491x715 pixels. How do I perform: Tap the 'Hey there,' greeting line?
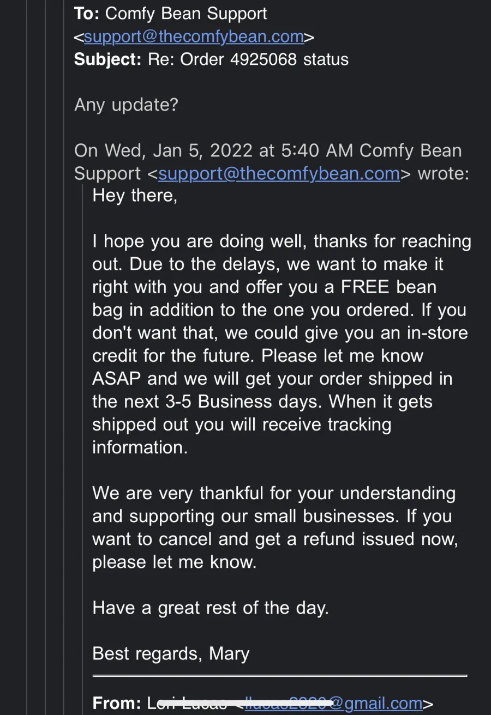(x=135, y=196)
